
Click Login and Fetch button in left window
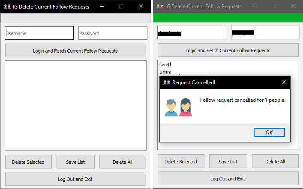click(x=75, y=50)
